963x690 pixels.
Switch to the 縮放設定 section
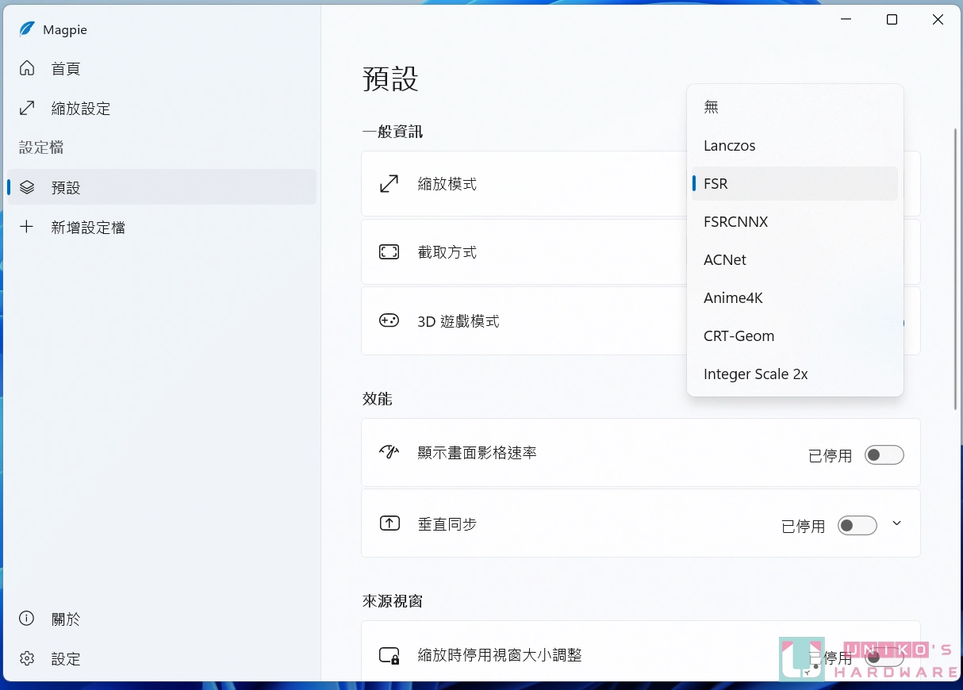coord(79,108)
